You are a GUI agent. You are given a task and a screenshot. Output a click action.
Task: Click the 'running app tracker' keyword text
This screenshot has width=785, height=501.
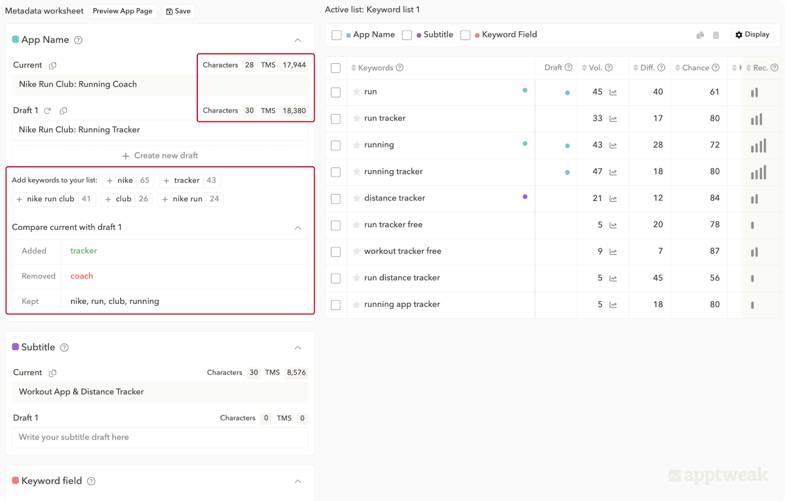click(x=402, y=304)
